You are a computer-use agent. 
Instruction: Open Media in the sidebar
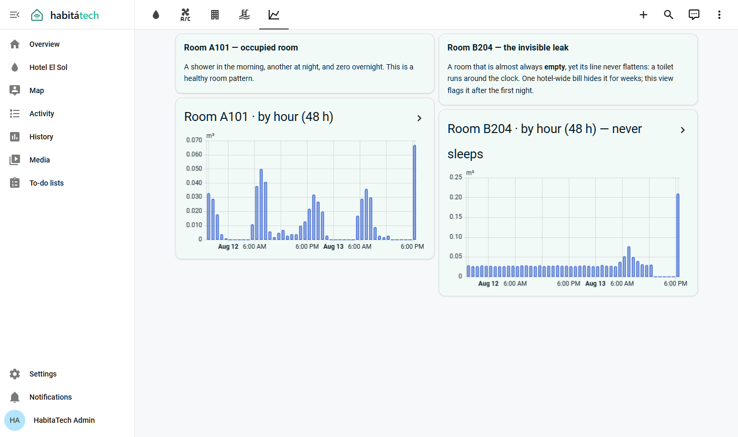coord(67,160)
